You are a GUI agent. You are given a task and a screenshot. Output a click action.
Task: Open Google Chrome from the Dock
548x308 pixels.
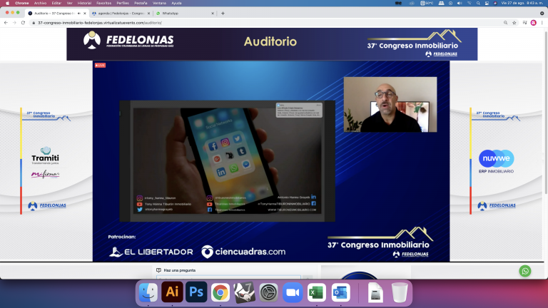point(220,292)
